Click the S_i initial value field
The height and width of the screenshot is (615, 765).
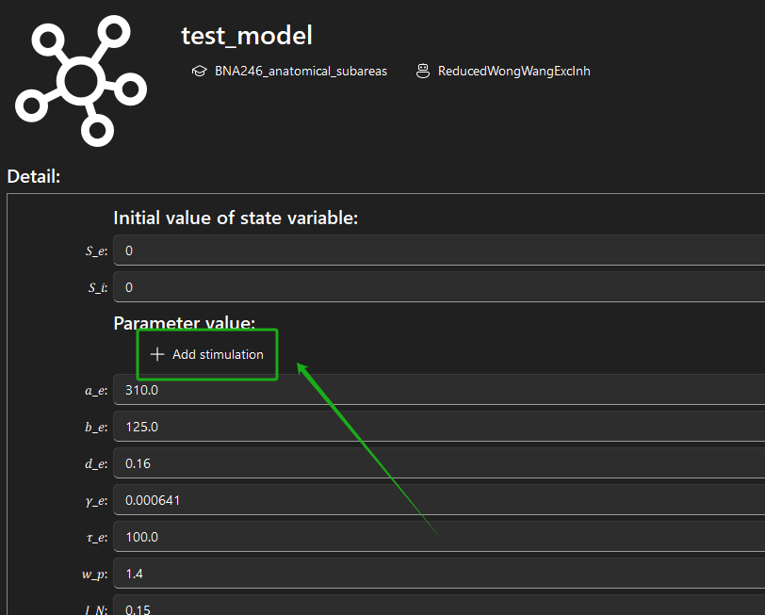point(439,286)
